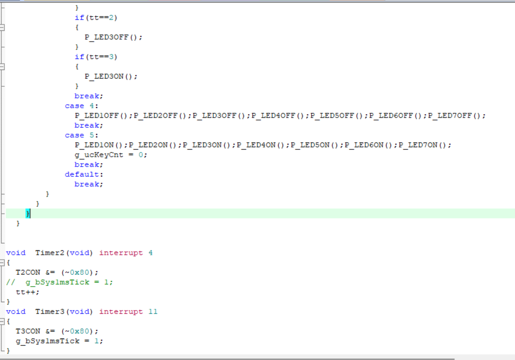Collapse the Timer2 function body
The height and width of the screenshot is (360, 515).
3,263
